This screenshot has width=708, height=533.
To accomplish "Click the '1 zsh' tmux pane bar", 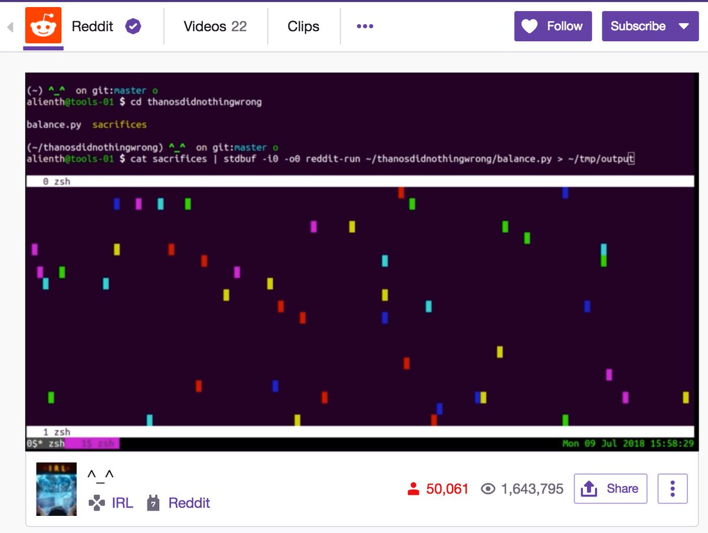I will click(360, 432).
